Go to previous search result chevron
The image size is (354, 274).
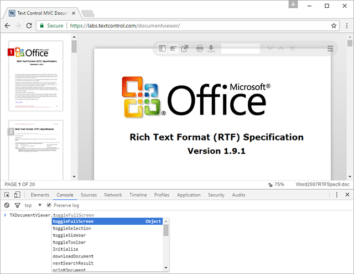click(281, 48)
